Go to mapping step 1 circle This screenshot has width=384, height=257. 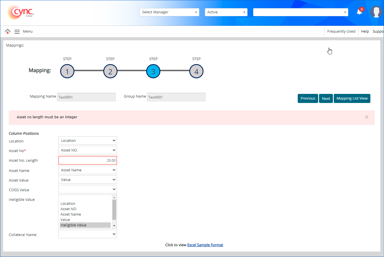[x=67, y=71]
